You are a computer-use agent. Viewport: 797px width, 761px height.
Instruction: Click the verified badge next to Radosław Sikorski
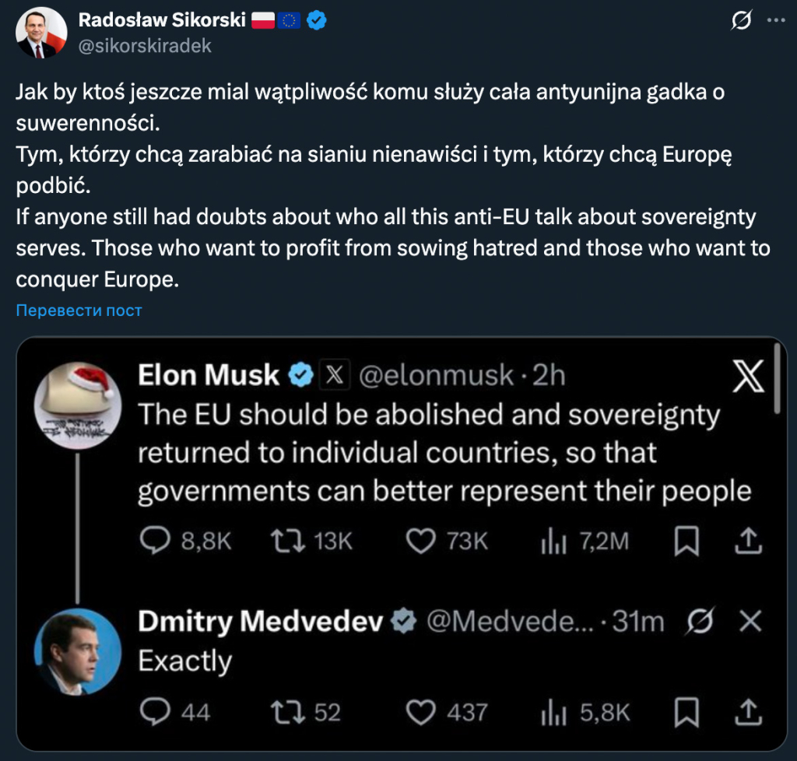(x=314, y=21)
